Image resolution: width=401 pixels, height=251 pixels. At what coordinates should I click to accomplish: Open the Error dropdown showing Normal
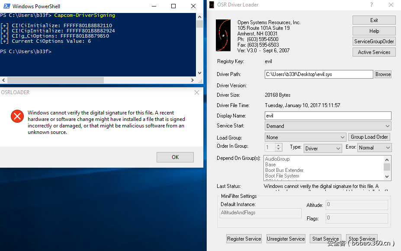pyautogui.click(x=374, y=148)
